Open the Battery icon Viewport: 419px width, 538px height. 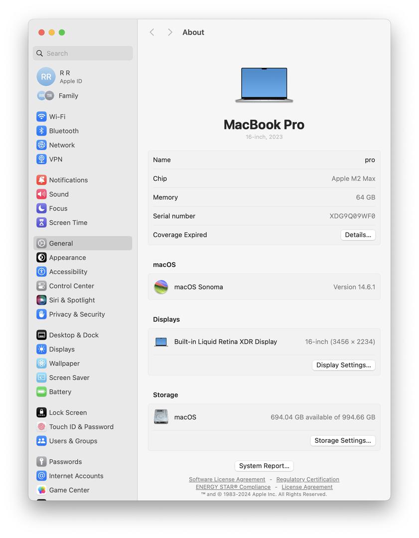[41, 392]
